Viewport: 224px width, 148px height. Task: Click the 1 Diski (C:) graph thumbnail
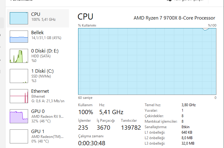[x=19, y=76]
